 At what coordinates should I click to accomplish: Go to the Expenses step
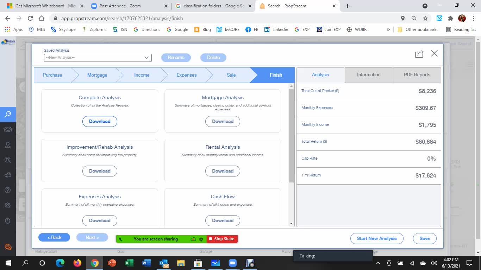point(187,75)
